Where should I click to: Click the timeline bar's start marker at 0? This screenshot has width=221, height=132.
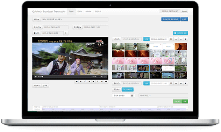42,109
